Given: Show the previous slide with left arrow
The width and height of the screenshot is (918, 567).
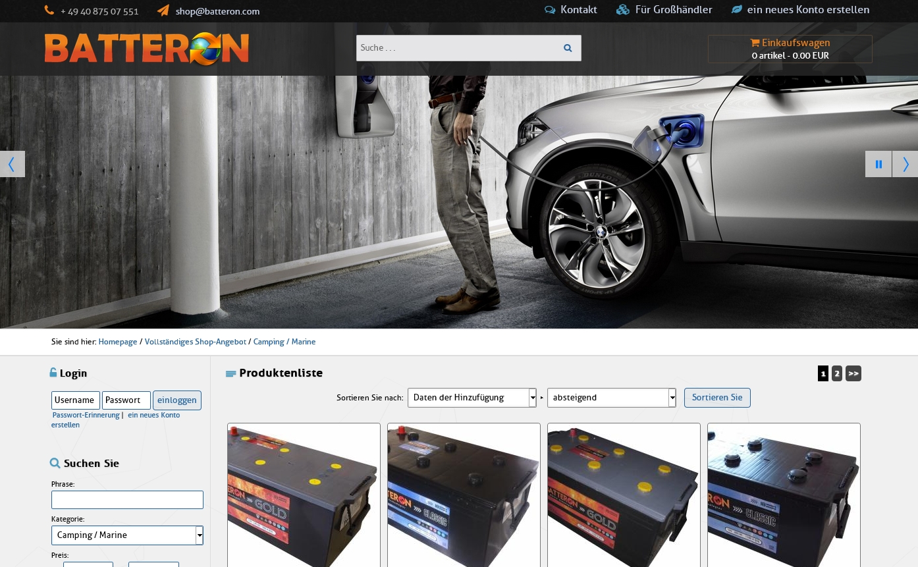Looking at the screenshot, I should tap(12, 164).
